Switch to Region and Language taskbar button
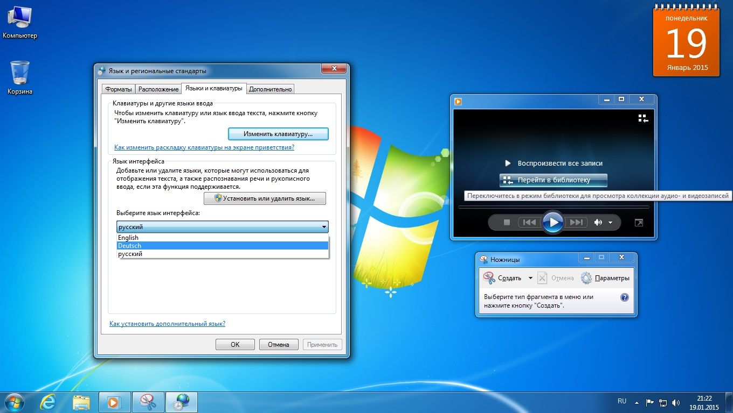The image size is (733, 413). click(x=182, y=402)
